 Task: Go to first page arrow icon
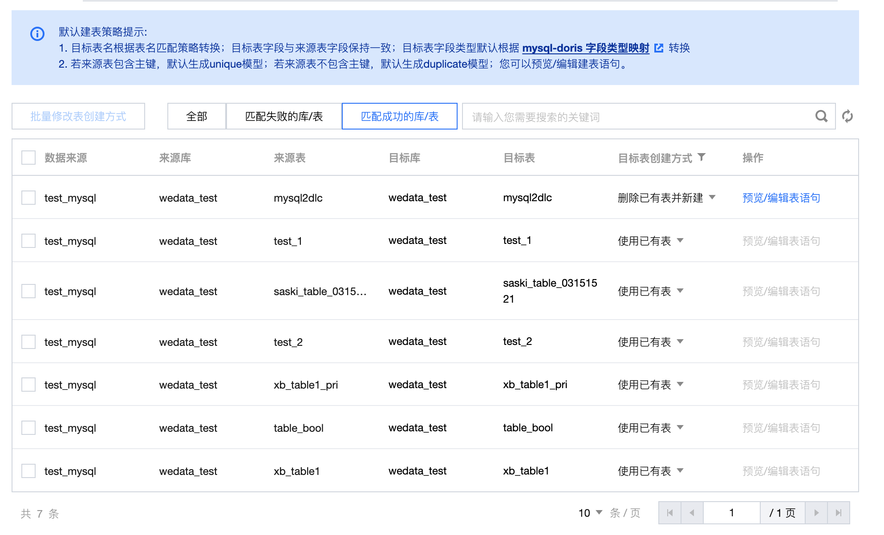coord(670,513)
